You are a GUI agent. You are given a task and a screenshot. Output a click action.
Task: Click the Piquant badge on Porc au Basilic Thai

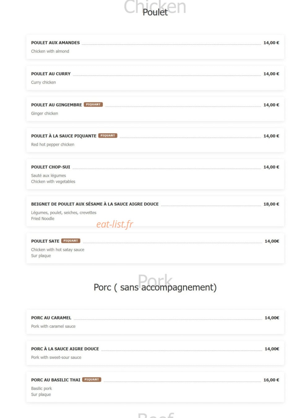(92, 380)
